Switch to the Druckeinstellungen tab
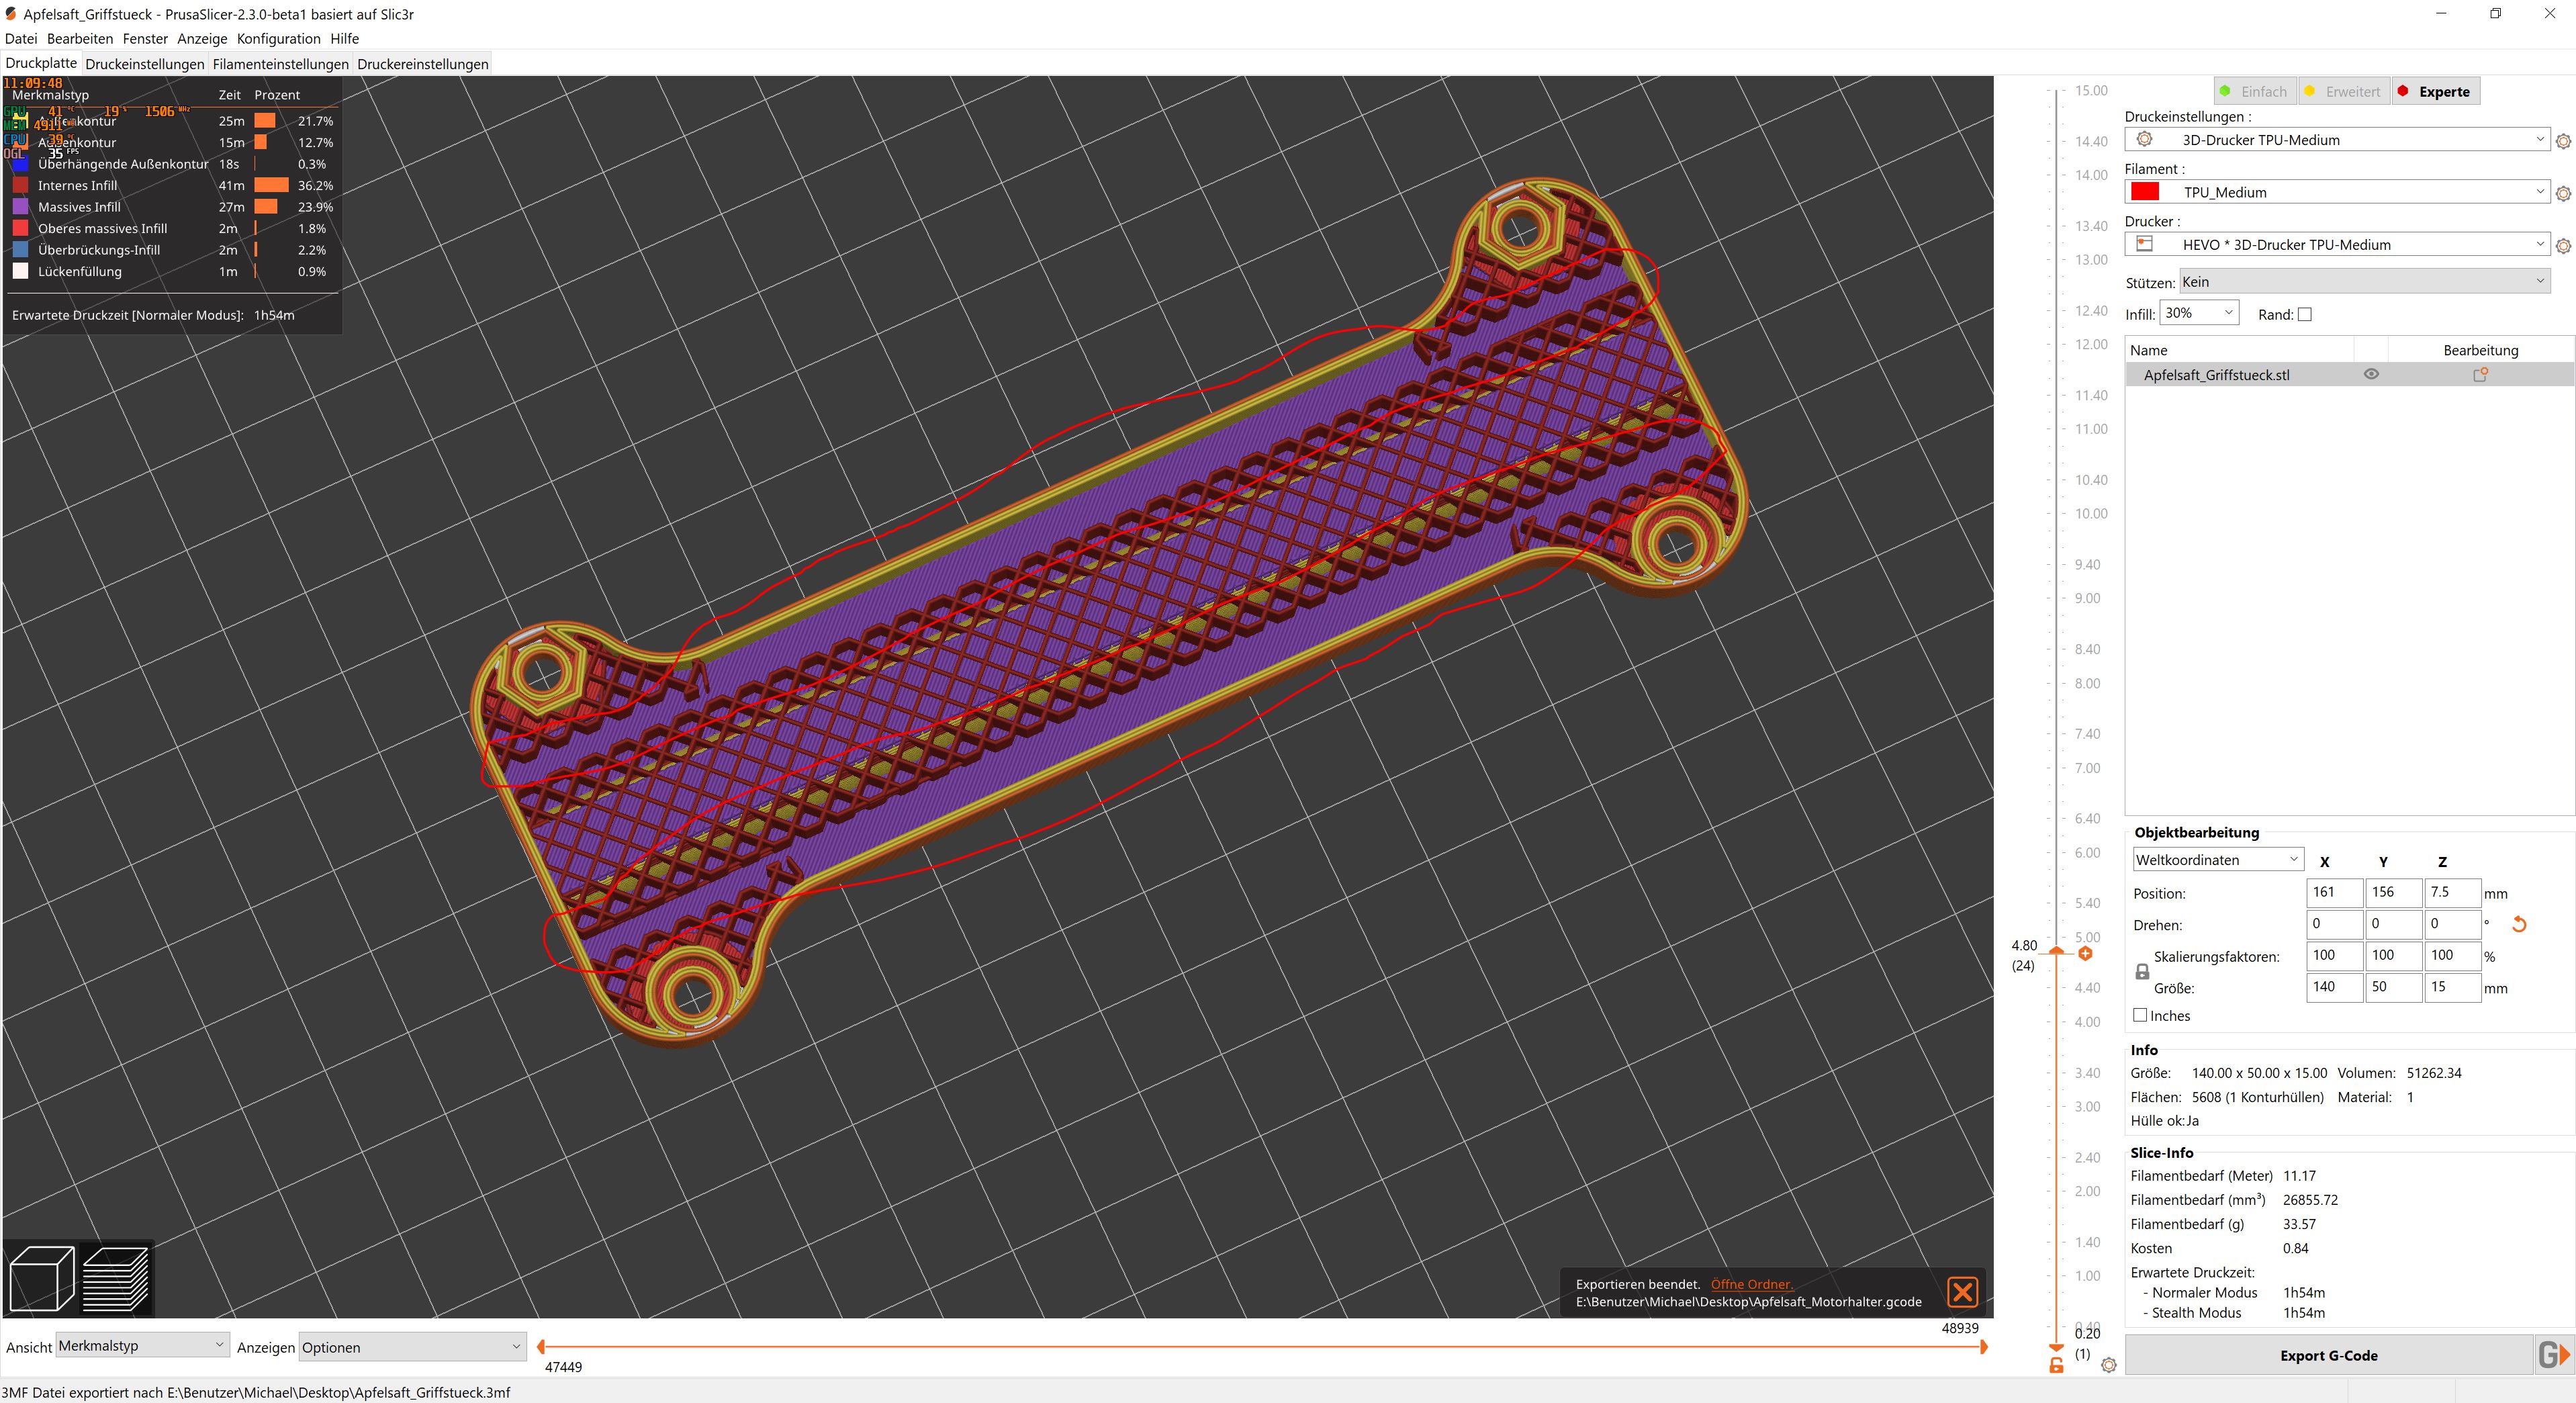The height and width of the screenshot is (1403, 2576). pos(145,64)
